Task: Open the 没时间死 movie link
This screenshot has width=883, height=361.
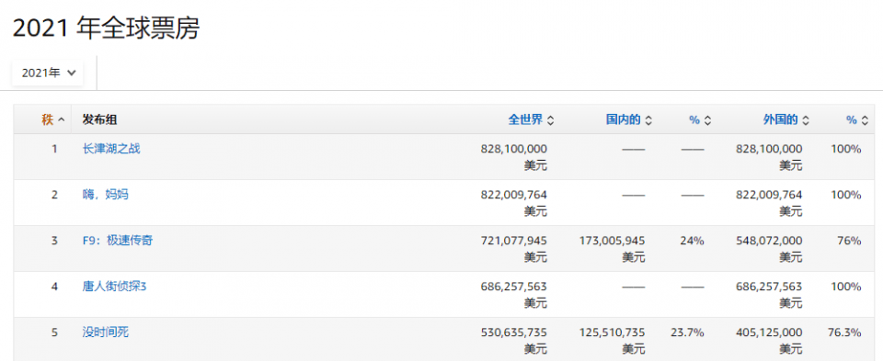Action: coord(105,333)
